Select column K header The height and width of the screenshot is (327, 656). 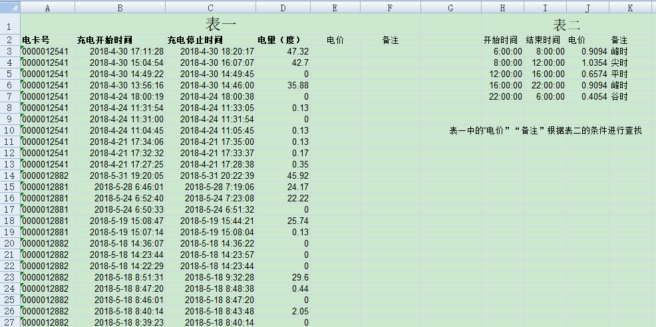point(631,7)
